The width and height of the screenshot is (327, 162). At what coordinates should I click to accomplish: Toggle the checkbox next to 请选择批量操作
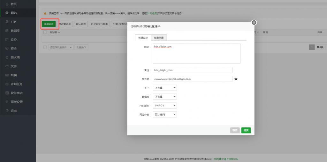click(45, 47)
